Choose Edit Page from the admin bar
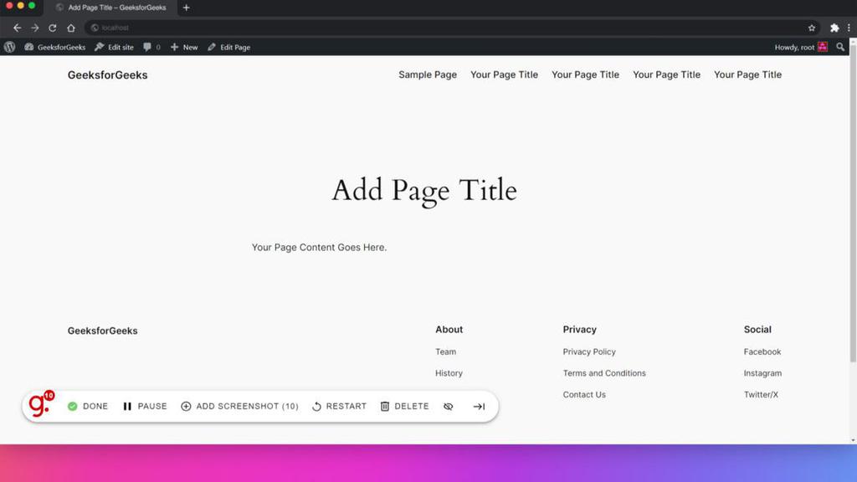The width and height of the screenshot is (857, 482). (x=228, y=47)
